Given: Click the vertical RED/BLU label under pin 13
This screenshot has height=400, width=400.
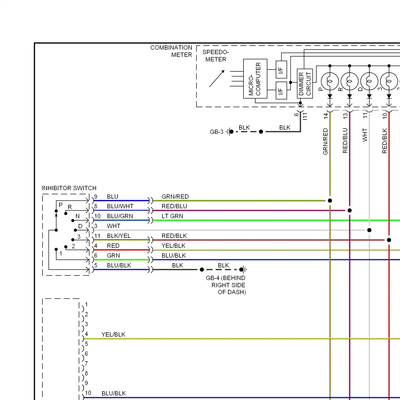Looking at the screenshot, I should pyautogui.click(x=345, y=141).
